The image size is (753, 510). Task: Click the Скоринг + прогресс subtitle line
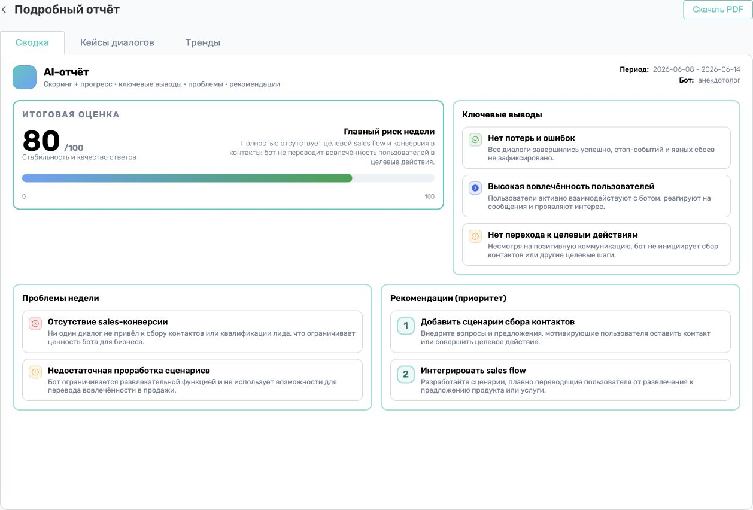(x=162, y=84)
